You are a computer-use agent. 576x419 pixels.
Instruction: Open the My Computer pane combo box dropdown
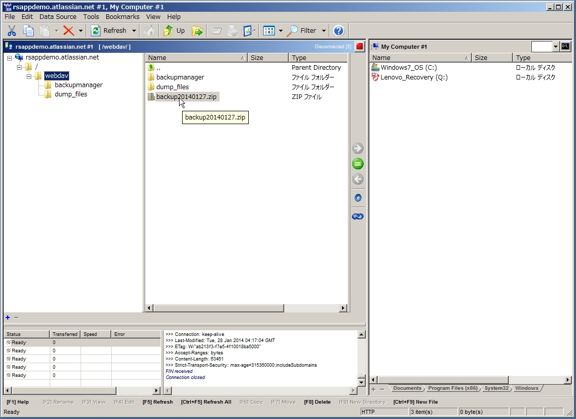pyautogui.click(x=555, y=47)
